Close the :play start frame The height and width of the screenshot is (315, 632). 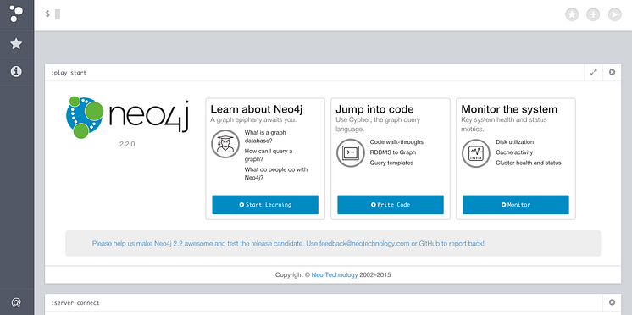[612, 73]
